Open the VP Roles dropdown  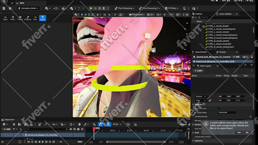point(171,8)
